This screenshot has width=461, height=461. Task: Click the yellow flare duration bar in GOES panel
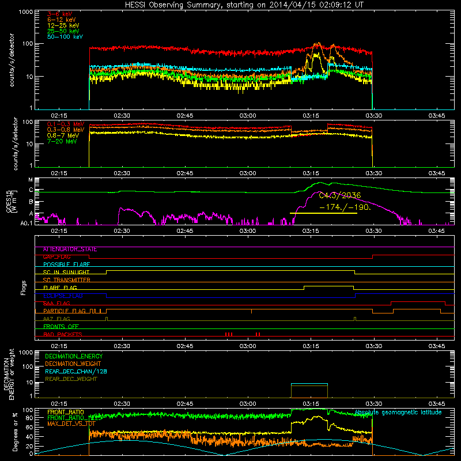click(323, 213)
